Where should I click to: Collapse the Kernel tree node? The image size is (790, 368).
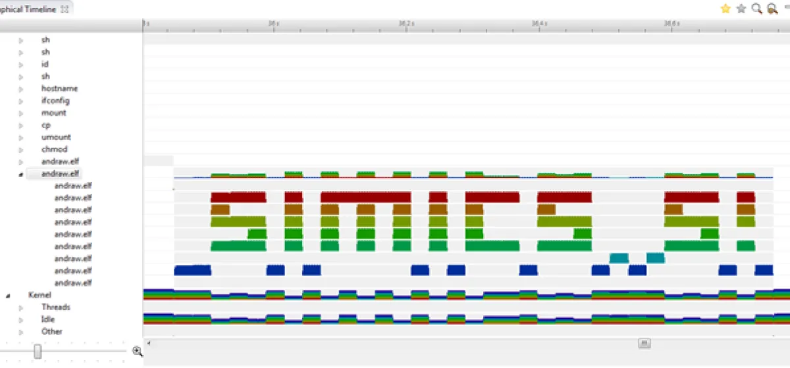click(9, 296)
